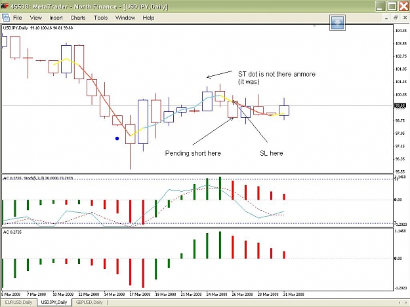The image size is (410, 307).
Task: Restore the inner chart window
Action: pyautogui.click(x=396, y=18)
